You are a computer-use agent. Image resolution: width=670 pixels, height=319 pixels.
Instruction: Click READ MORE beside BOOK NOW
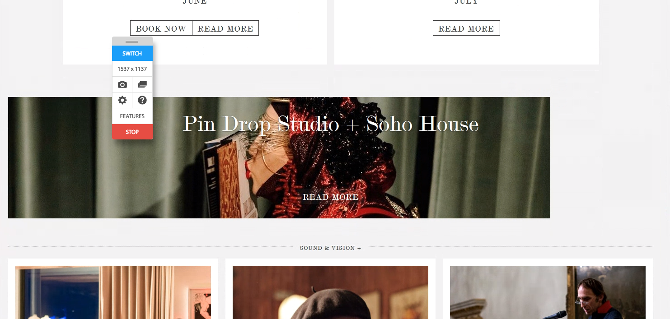point(225,28)
